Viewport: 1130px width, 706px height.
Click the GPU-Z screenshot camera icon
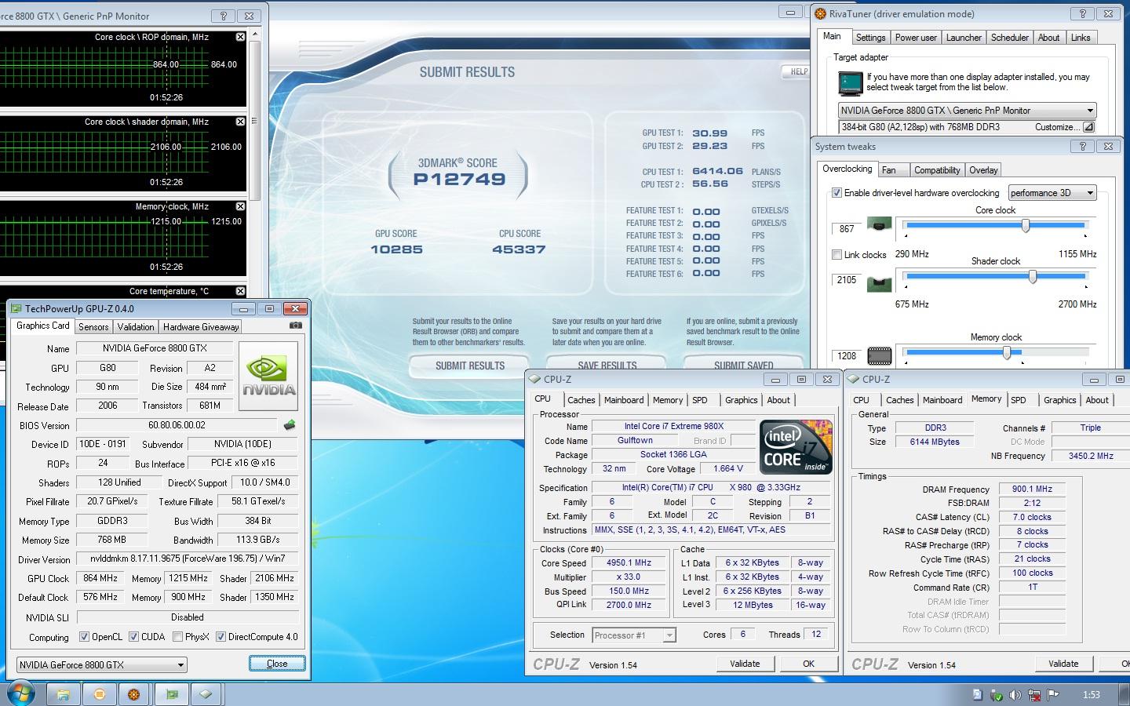click(x=295, y=326)
